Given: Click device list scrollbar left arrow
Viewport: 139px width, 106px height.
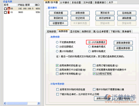Looking at the screenshot, I should 5,103.
